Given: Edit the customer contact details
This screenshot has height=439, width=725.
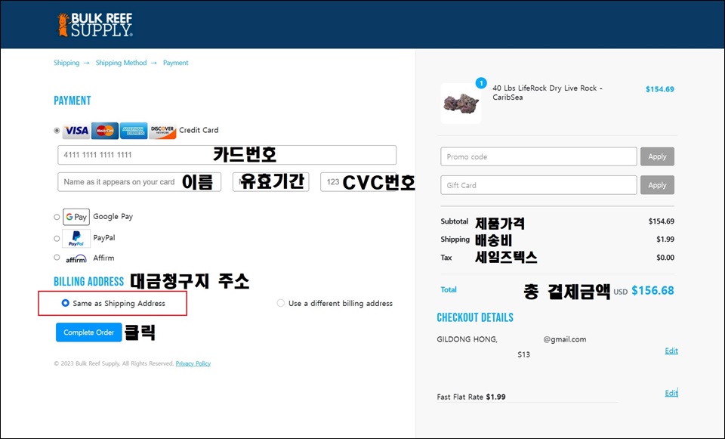Looking at the screenshot, I should coord(671,351).
